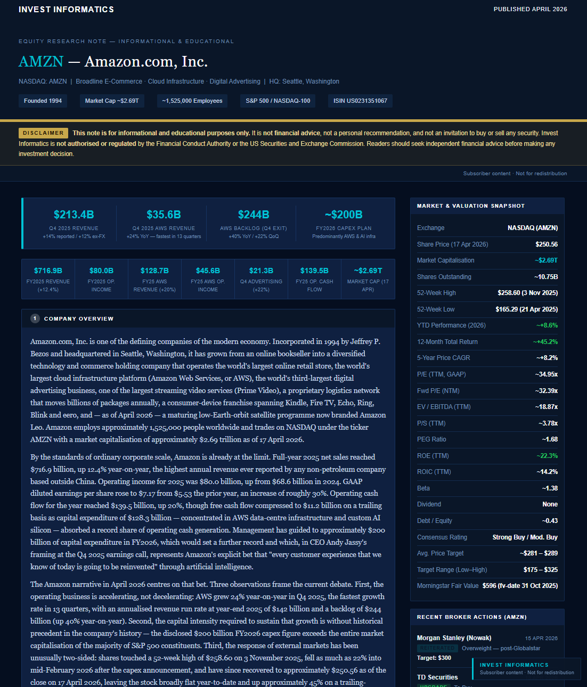Click the EV / EBITDA value ~18.87x
Viewport: 587px width, 687px height.
(x=547, y=407)
